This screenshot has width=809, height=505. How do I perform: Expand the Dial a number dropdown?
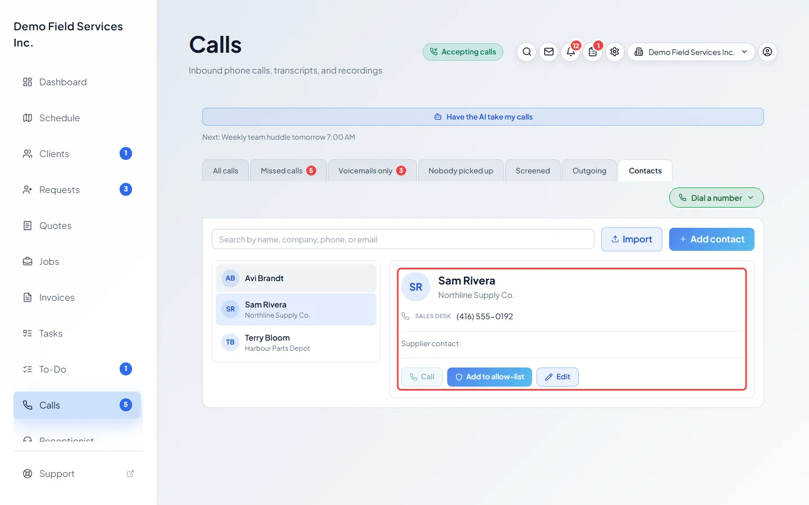coord(716,198)
